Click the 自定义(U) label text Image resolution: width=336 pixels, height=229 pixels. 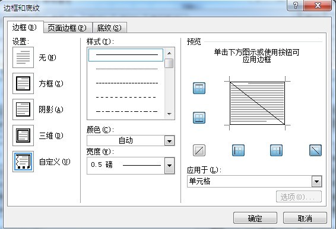coord(55,162)
